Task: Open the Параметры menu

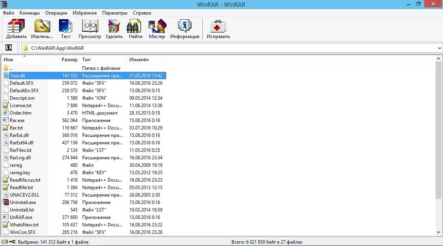Action: [x=115, y=13]
